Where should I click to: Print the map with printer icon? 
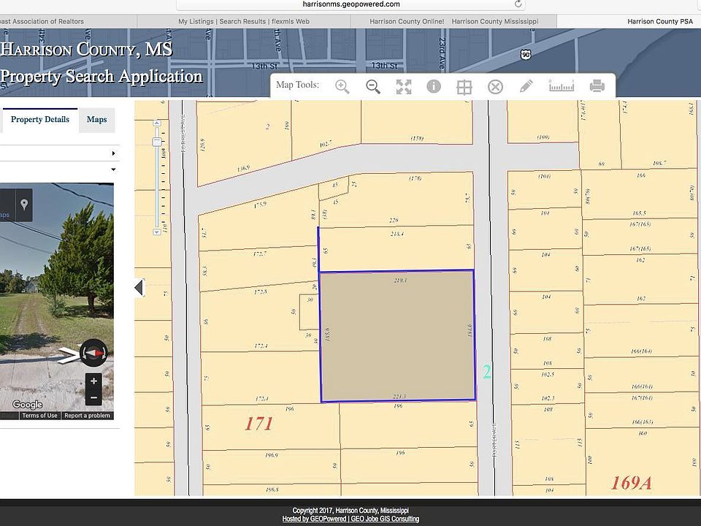pyautogui.click(x=597, y=85)
